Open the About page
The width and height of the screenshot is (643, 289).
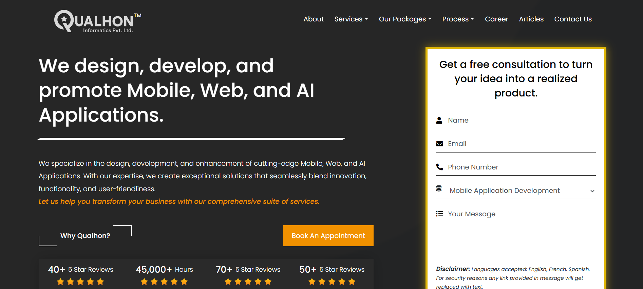click(x=314, y=19)
